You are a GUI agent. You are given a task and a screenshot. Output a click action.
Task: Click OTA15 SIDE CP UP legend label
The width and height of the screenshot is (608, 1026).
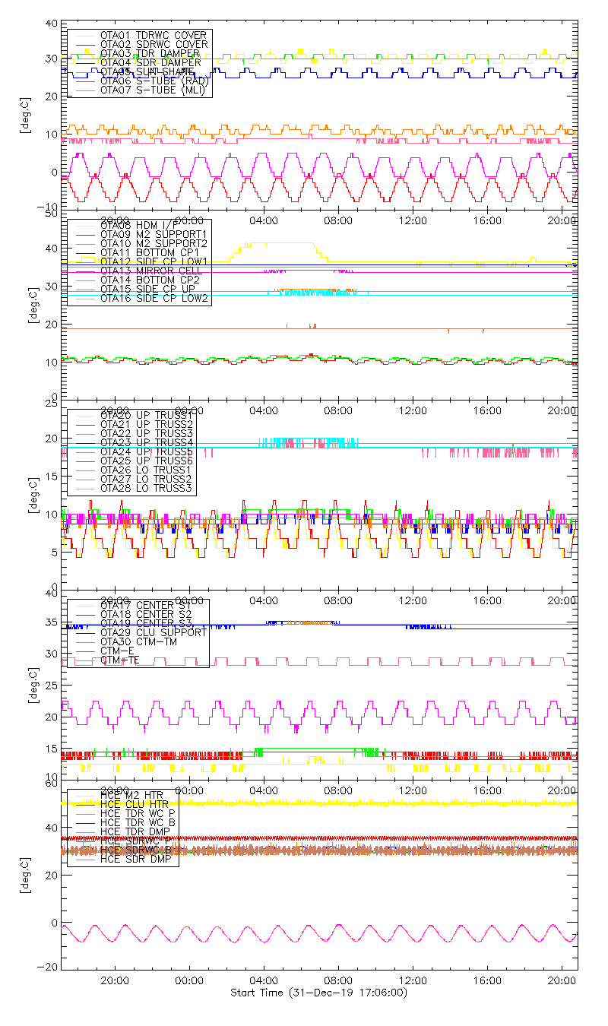144,289
